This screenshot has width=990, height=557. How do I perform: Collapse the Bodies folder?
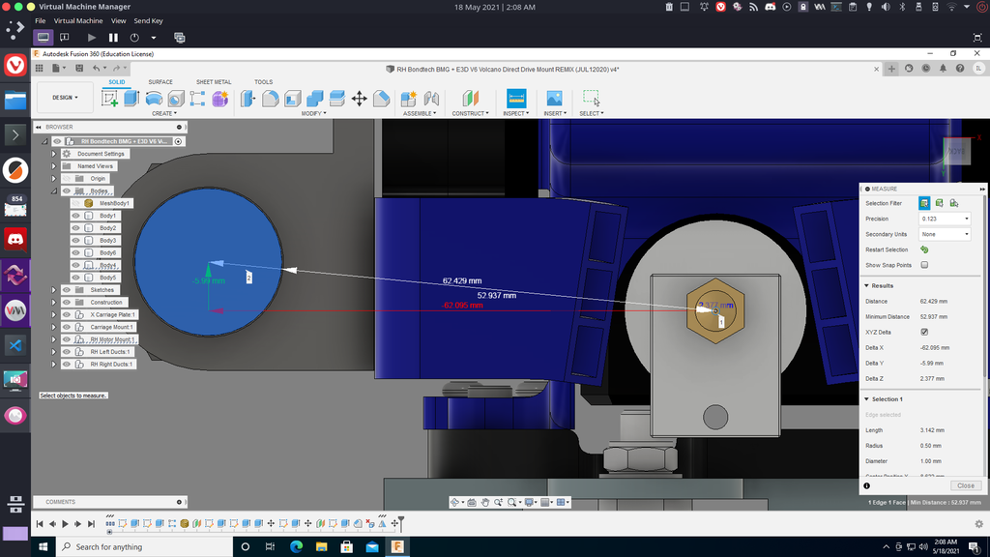(54, 191)
